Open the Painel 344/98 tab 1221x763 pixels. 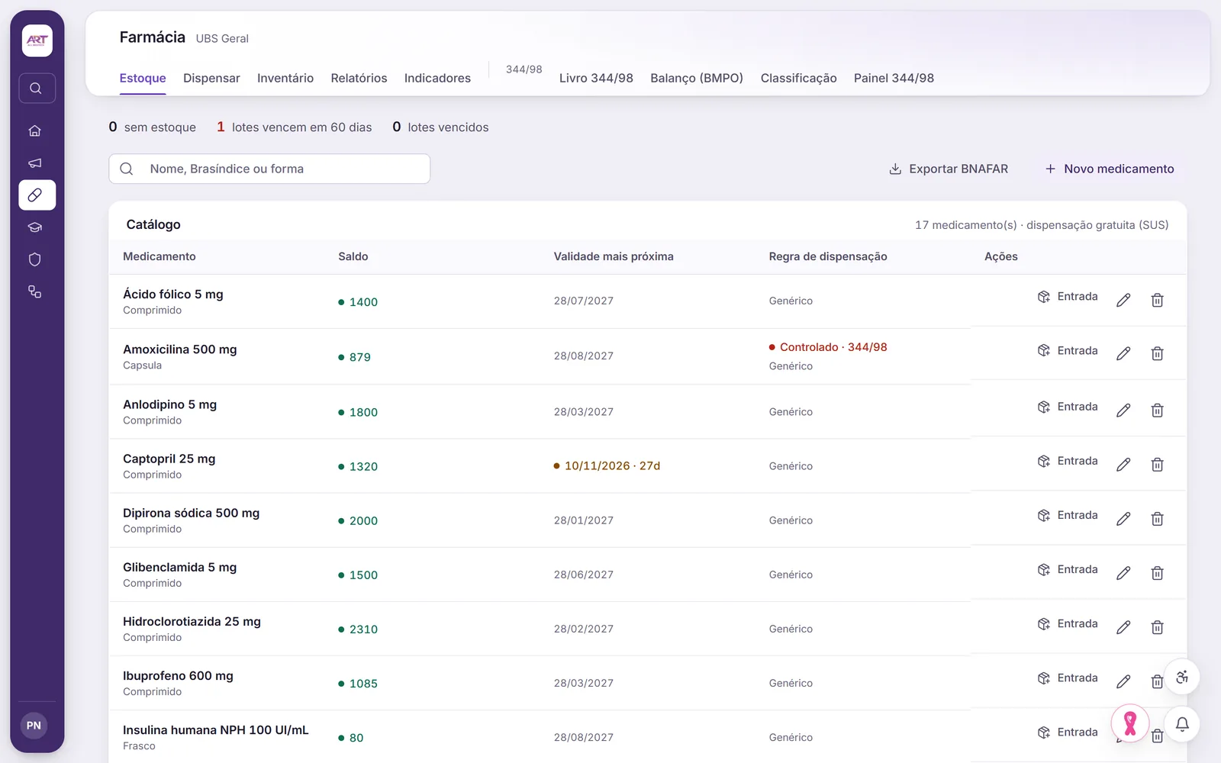pyautogui.click(x=894, y=78)
